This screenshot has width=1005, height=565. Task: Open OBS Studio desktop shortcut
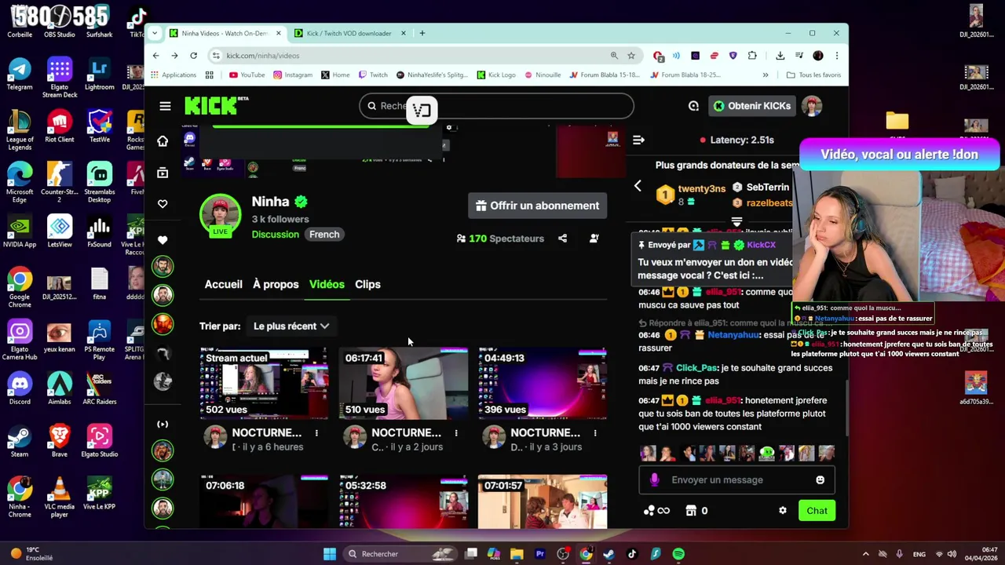pos(60,21)
